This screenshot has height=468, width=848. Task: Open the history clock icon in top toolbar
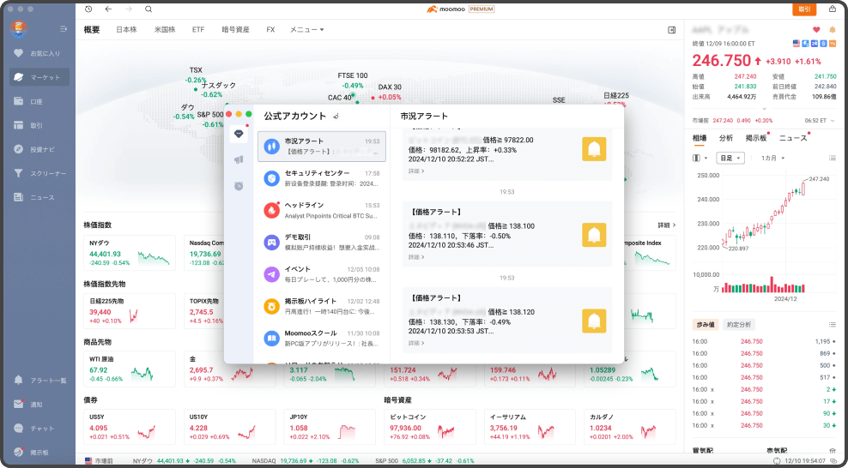pyautogui.click(x=88, y=9)
